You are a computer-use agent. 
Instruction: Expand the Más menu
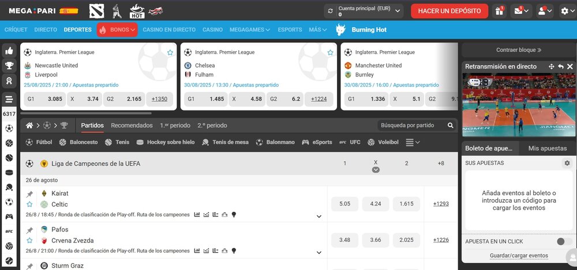pyautogui.click(x=317, y=30)
